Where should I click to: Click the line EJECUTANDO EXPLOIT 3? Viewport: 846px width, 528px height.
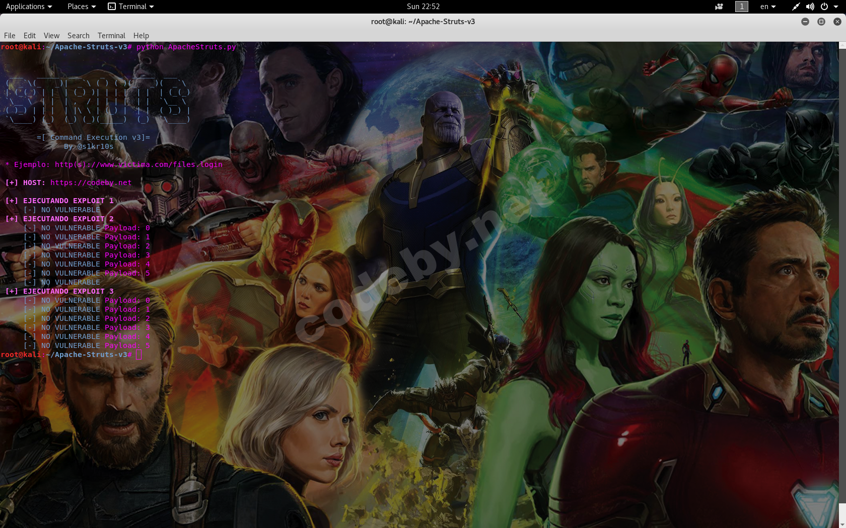point(59,291)
